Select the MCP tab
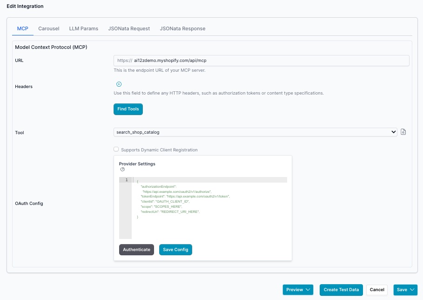The height and width of the screenshot is (300, 423). pos(22,28)
